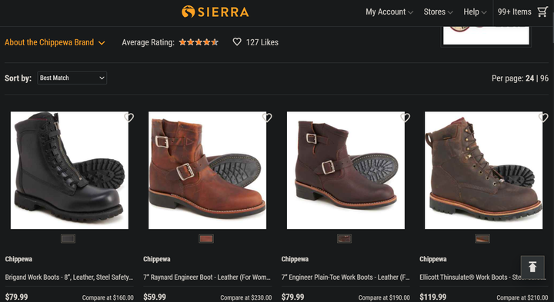The width and height of the screenshot is (554, 302).
Task: Click the average rating stars
Action: click(x=199, y=42)
